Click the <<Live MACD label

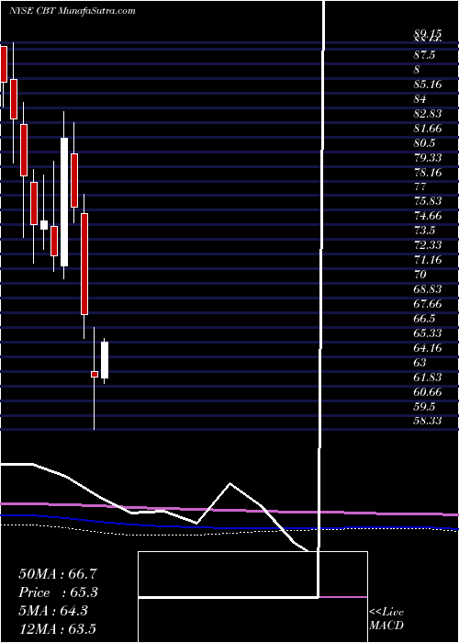pyautogui.click(x=386, y=619)
